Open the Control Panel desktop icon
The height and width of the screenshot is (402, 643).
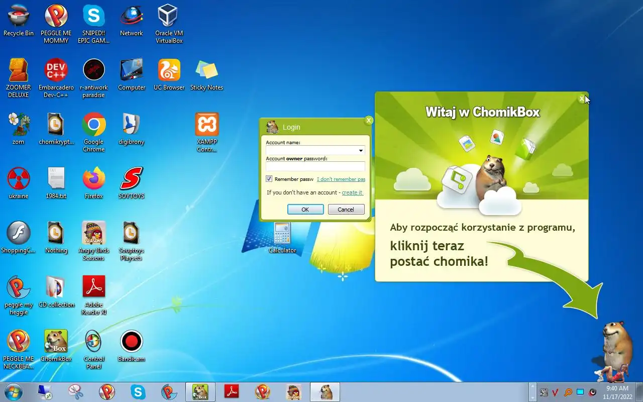point(94,349)
